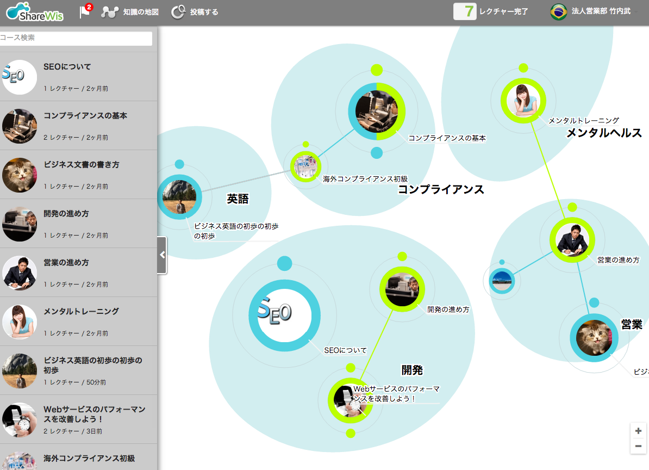Click the knowledge map icon (知識の地図)
Image resolution: width=649 pixels, height=470 pixels.
110,12
